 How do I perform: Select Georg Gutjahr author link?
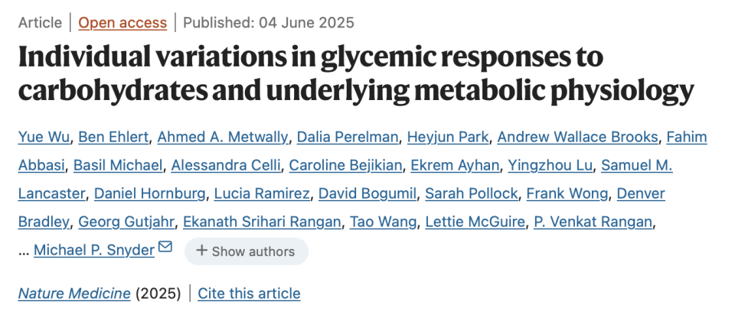tap(126, 222)
